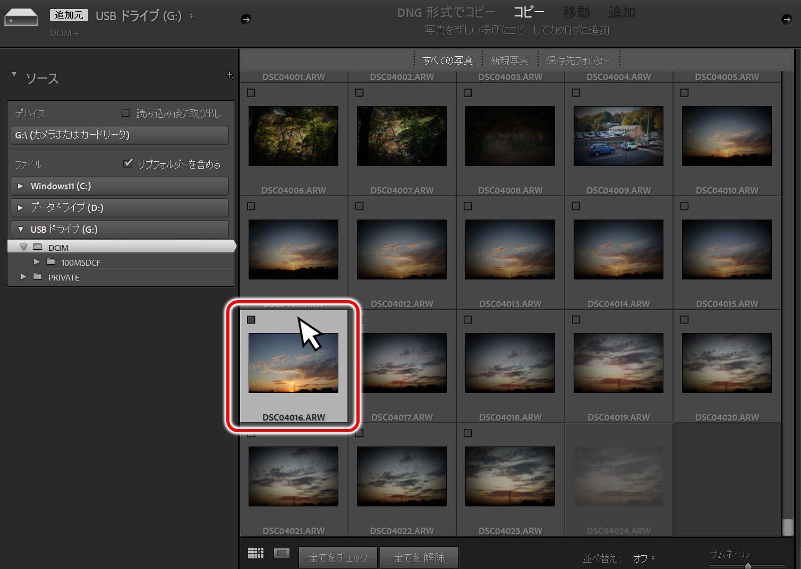Select the コピー import mode
The image size is (801, 569).
529,12
